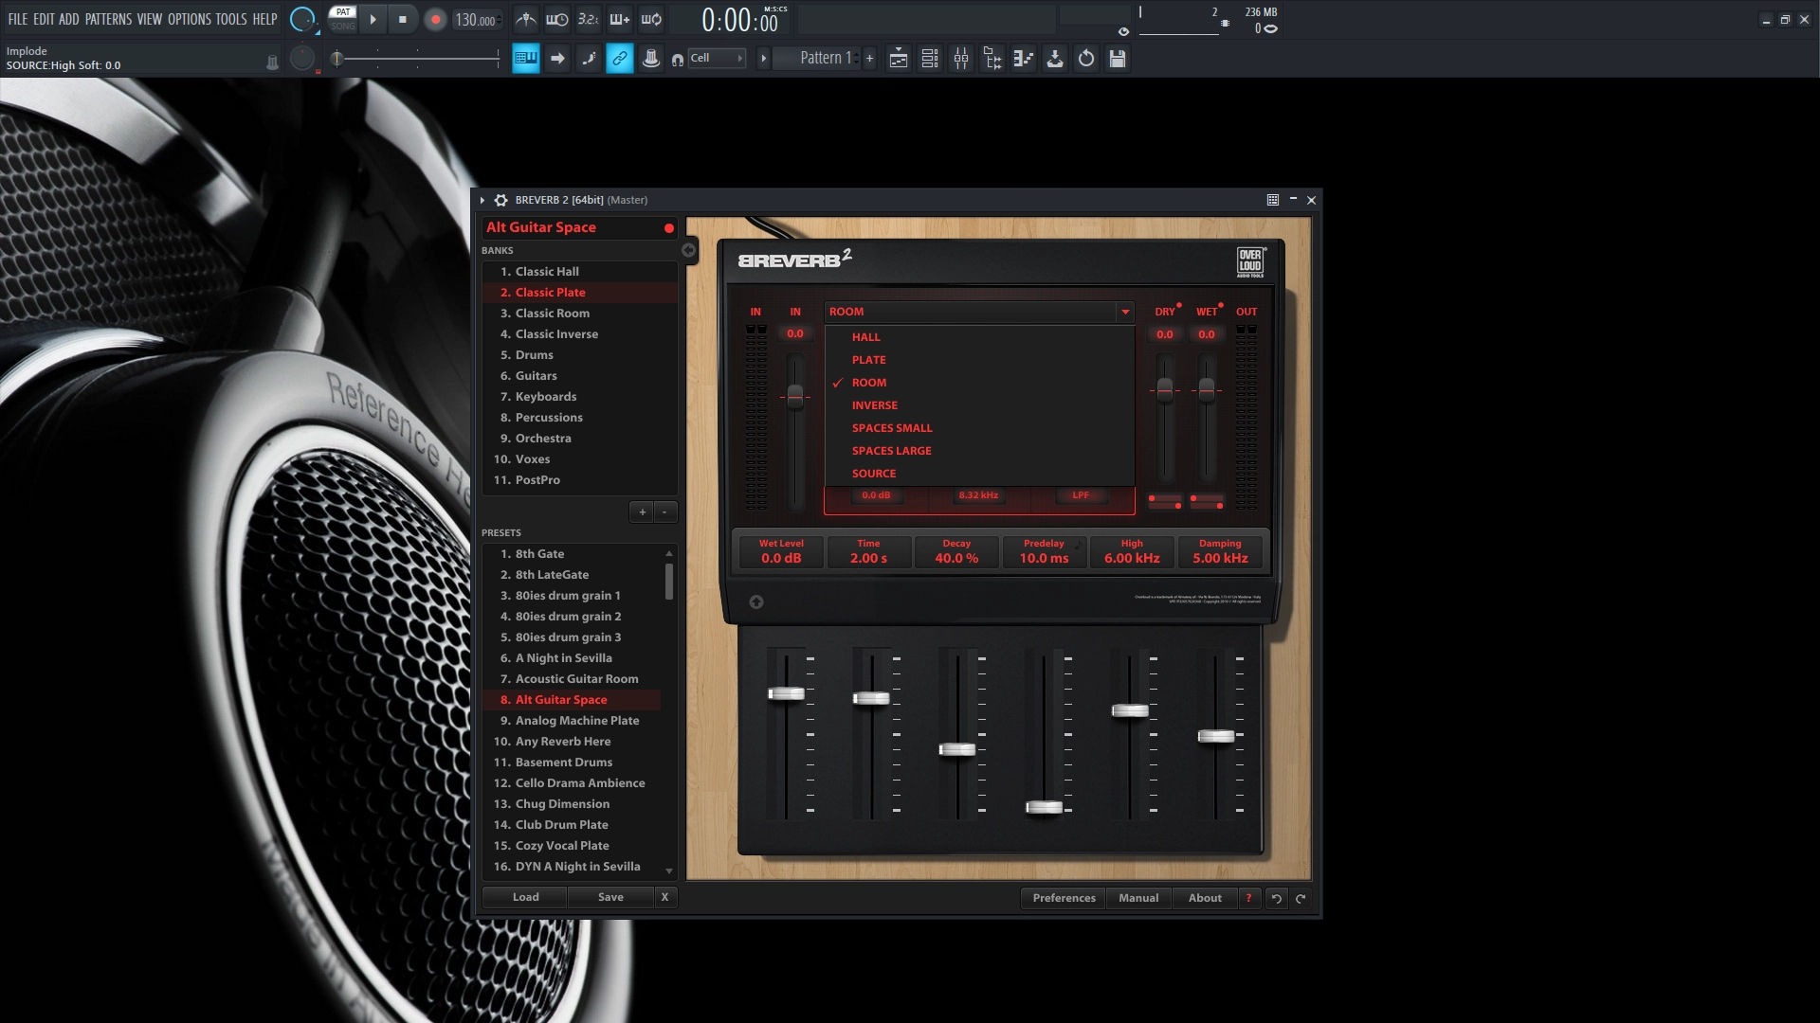Toggle the BREVERB detached window icon

pos(1273,200)
